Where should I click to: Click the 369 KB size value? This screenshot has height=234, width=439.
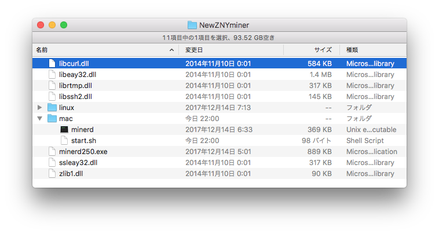320,130
